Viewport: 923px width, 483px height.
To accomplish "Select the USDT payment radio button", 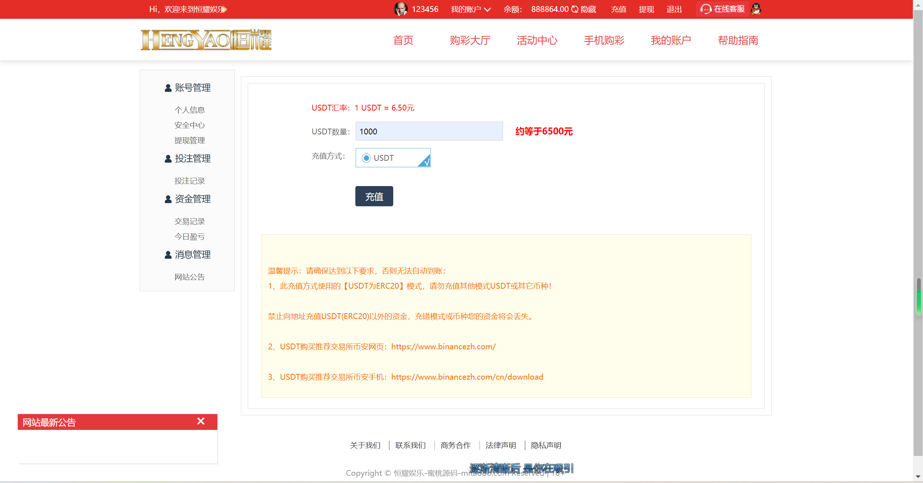I will (x=366, y=158).
